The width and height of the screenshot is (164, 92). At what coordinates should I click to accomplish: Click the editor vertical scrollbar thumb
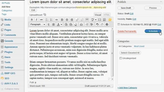[x=112, y=53]
